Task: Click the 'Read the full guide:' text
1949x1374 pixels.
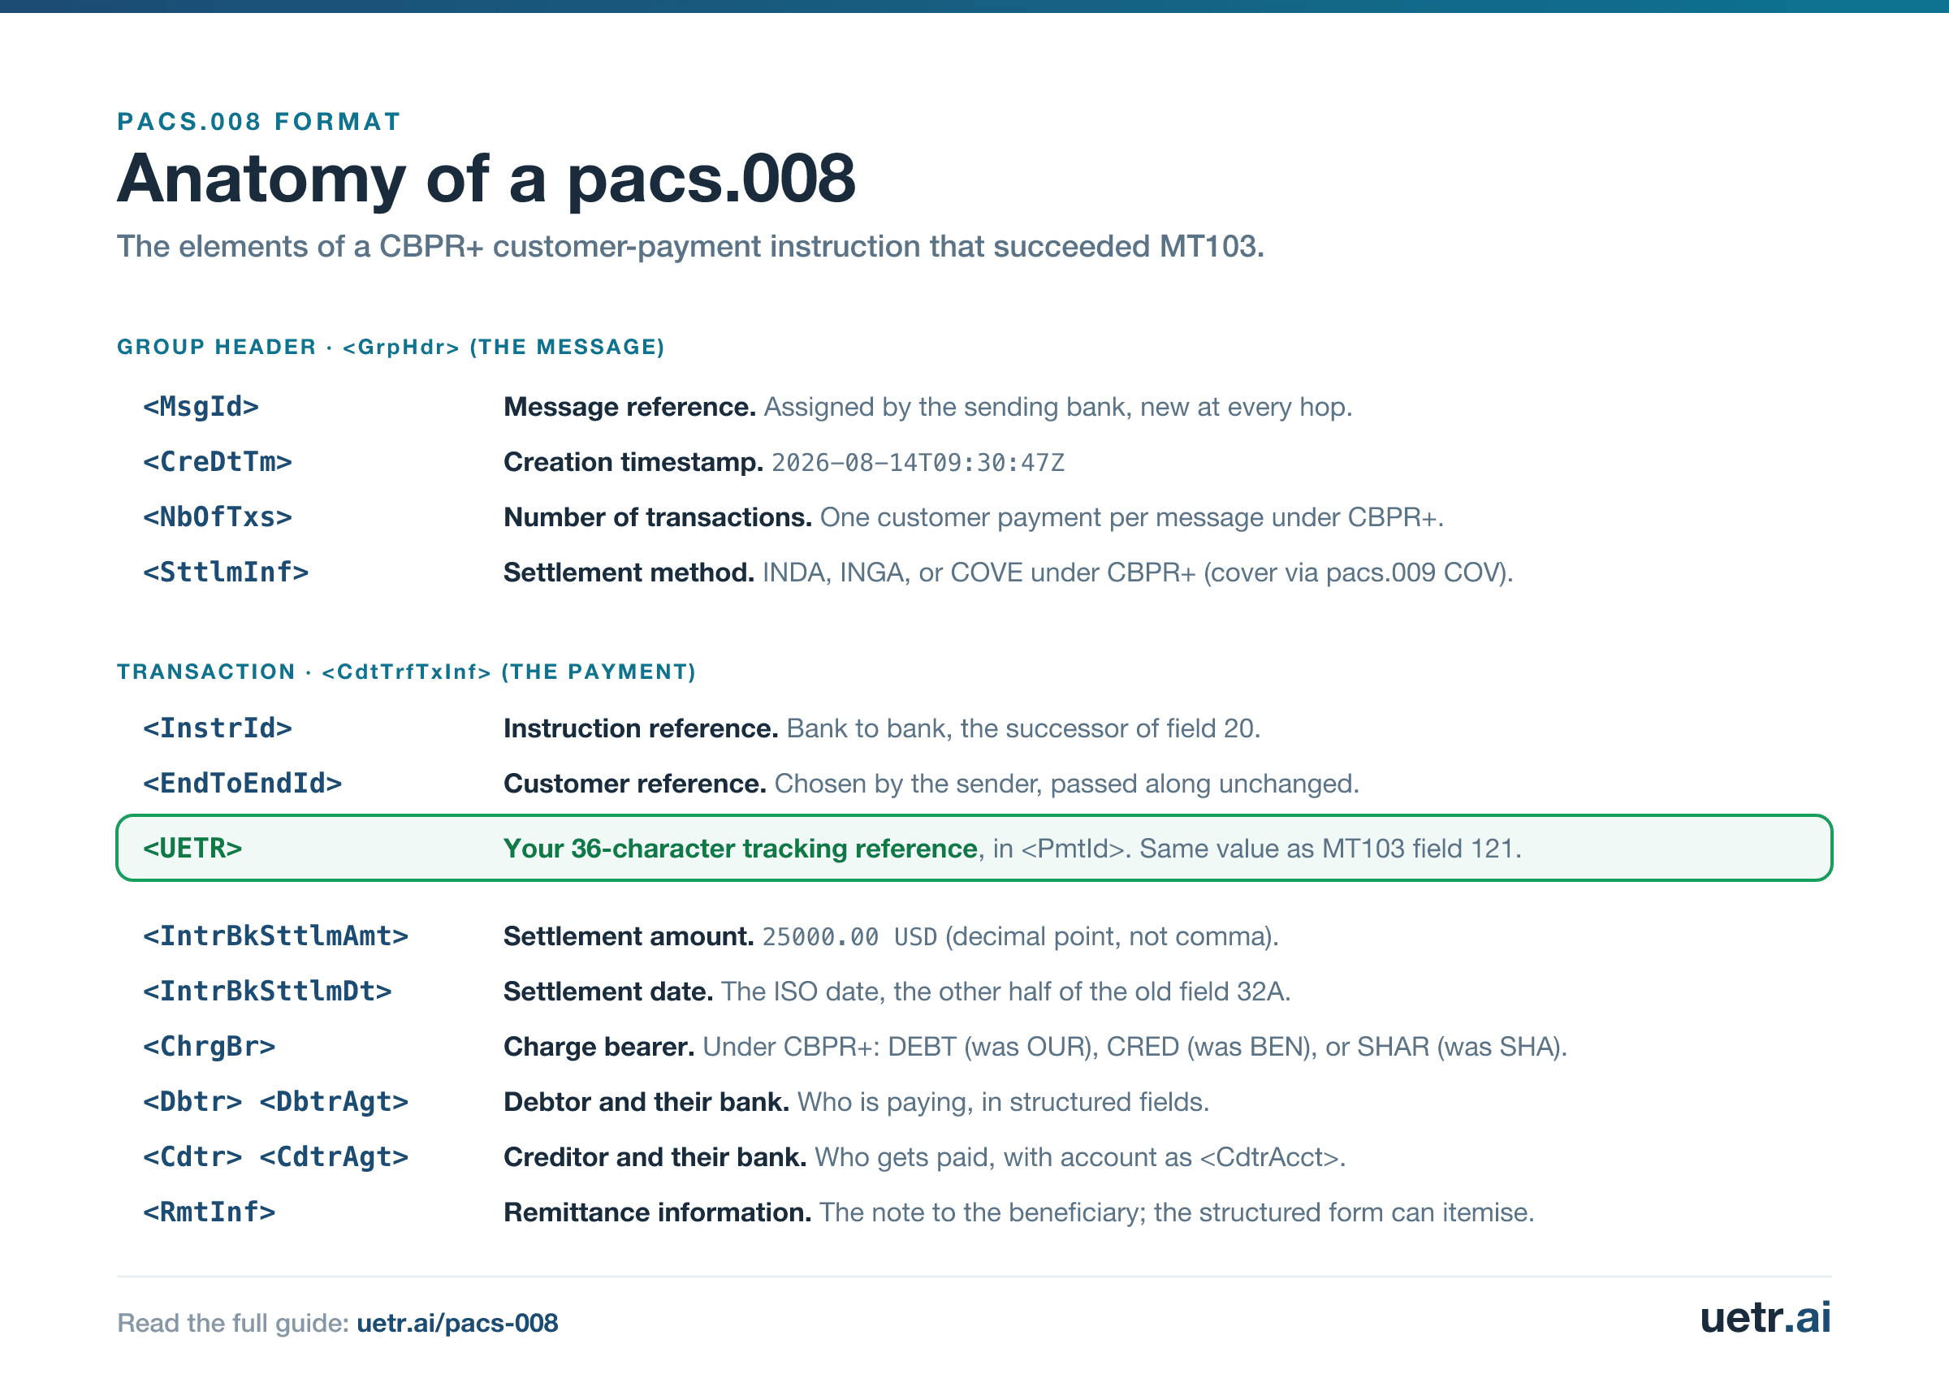Action: coord(233,1323)
